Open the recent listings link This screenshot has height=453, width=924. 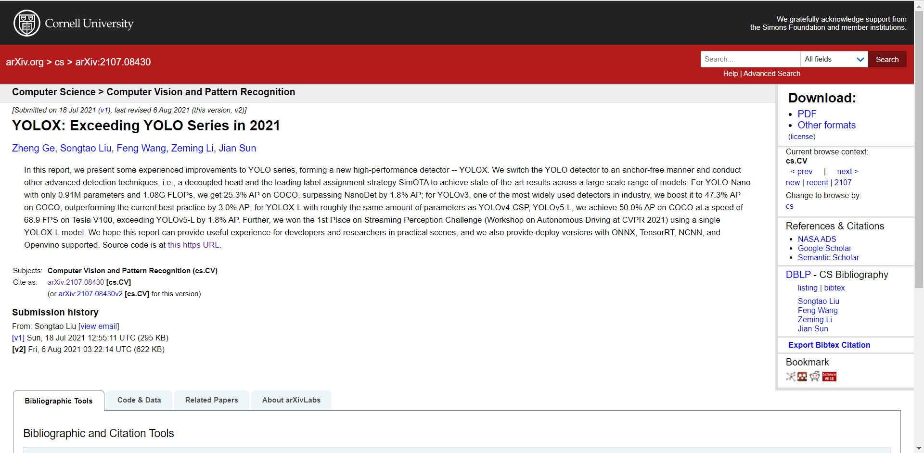(817, 182)
